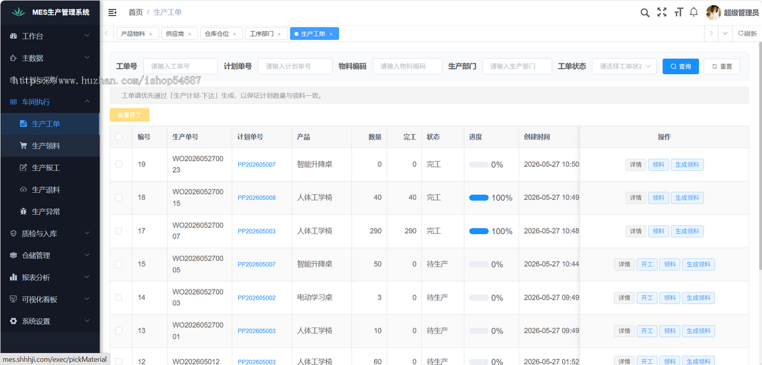This screenshot has width=762, height=365.
Task: Expand the 主数据 sidebar menu
Action: click(x=87, y=58)
